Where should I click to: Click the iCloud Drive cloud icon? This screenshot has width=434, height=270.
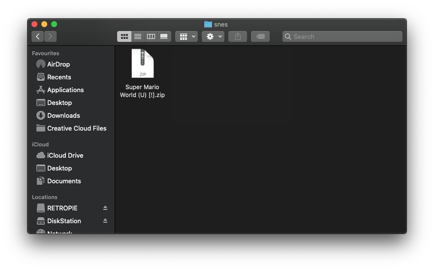point(41,155)
